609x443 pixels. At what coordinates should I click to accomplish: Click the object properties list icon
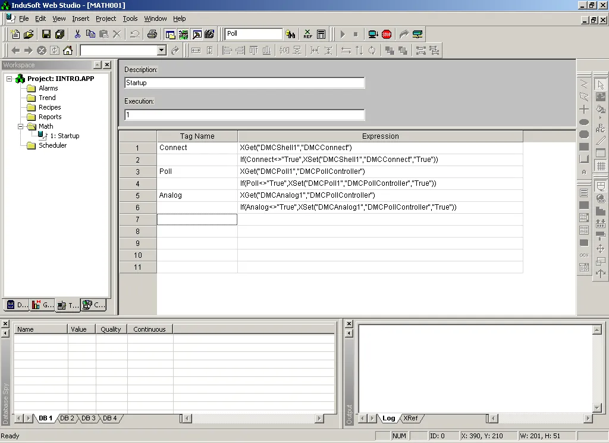(x=321, y=34)
